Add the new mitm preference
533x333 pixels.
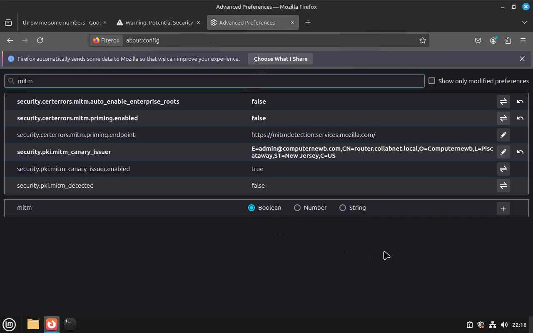point(503,209)
